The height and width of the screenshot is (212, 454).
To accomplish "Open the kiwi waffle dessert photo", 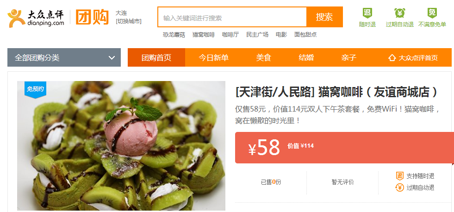I will 121,146.
